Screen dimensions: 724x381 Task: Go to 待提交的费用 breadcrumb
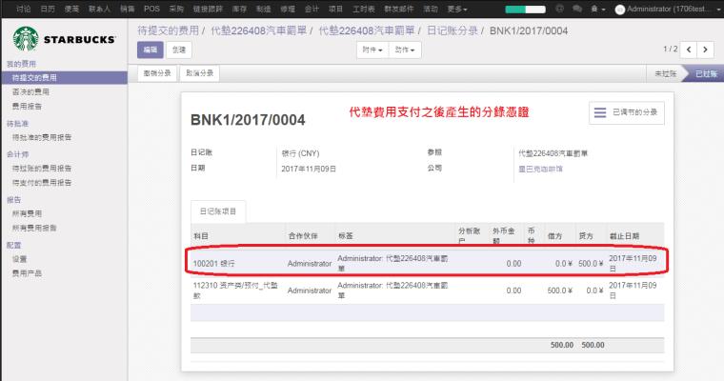click(x=168, y=30)
